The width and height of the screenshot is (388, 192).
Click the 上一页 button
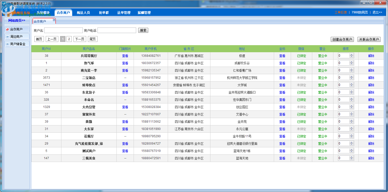point(52,39)
